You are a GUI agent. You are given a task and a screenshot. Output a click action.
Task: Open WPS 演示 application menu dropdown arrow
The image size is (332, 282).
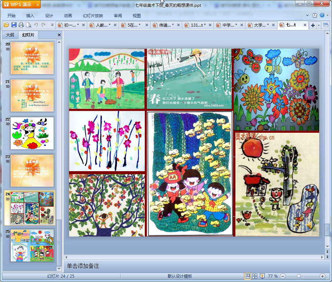[x=38, y=4]
